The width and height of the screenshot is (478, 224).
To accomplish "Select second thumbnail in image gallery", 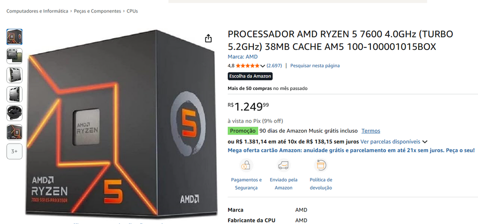I will [x=14, y=56].
